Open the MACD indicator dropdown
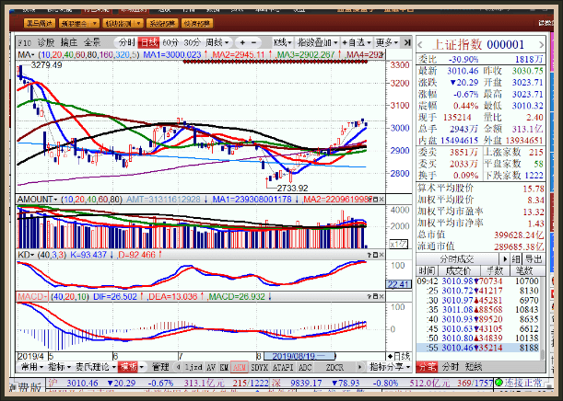This screenshot has width=563, height=401. [32, 297]
